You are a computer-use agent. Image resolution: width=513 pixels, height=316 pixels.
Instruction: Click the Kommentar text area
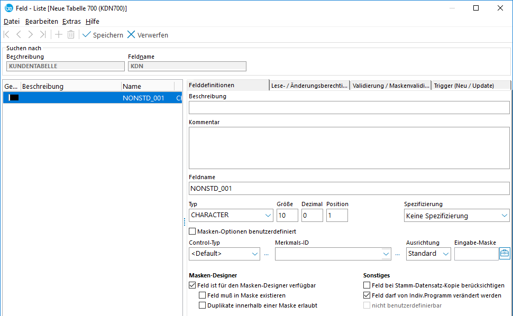pos(349,148)
